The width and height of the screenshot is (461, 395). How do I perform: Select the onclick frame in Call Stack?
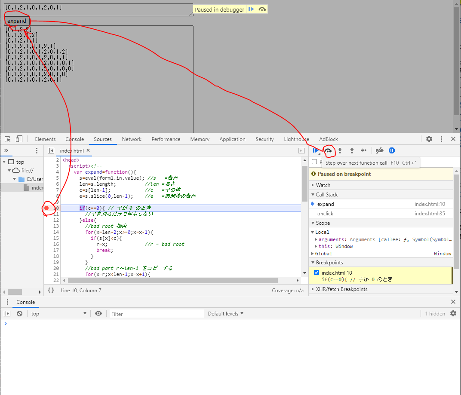325,214
